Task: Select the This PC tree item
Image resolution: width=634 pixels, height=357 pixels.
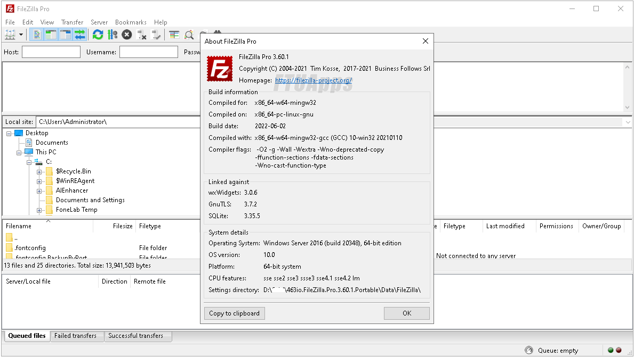Action: coord(46,152)
